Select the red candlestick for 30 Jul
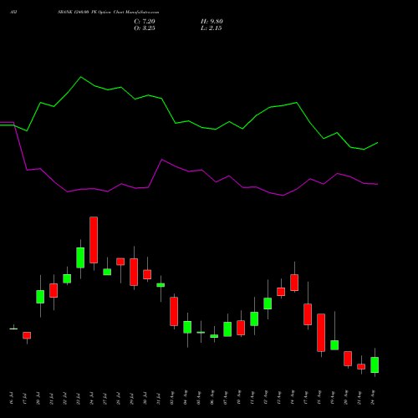418x418 pixels. tap(147, 274)
